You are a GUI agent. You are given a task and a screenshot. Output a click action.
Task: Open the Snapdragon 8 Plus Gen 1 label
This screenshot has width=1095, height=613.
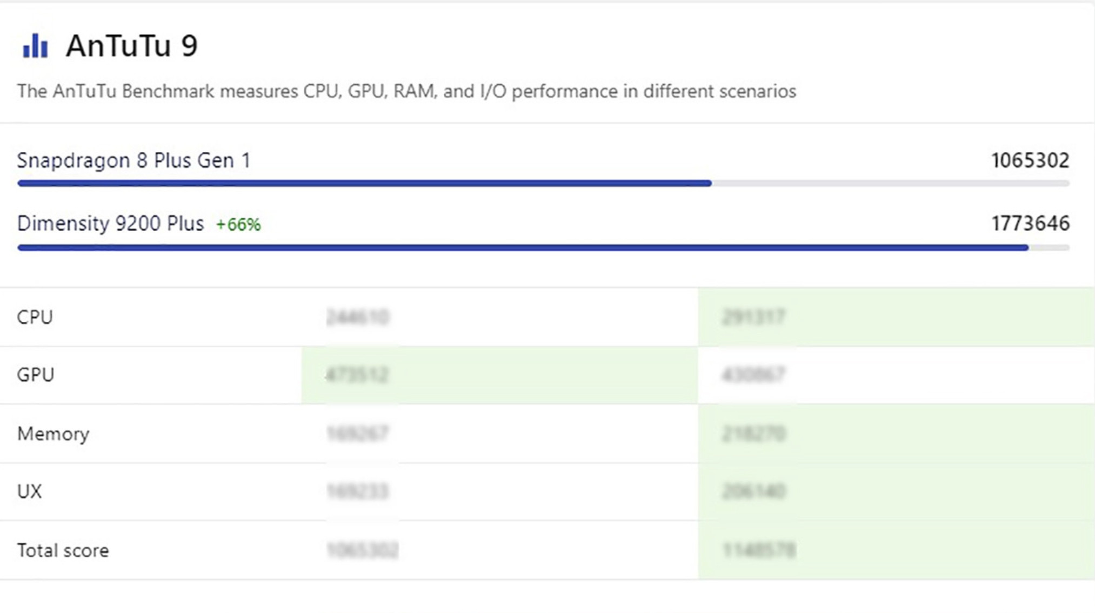(133, 160)
